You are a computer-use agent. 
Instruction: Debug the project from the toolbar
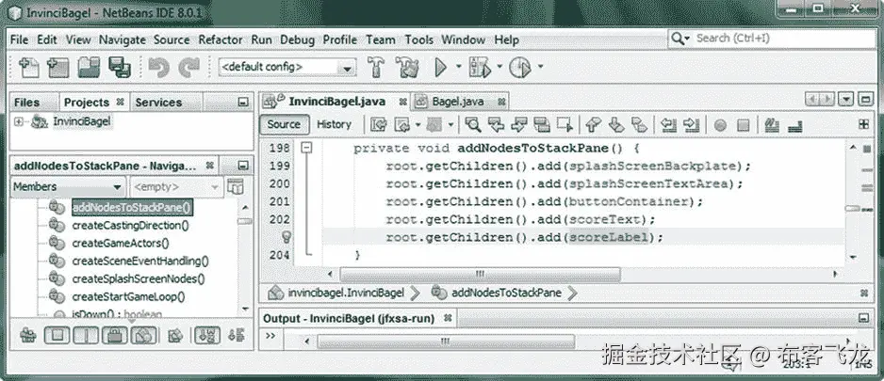point(481,68)
